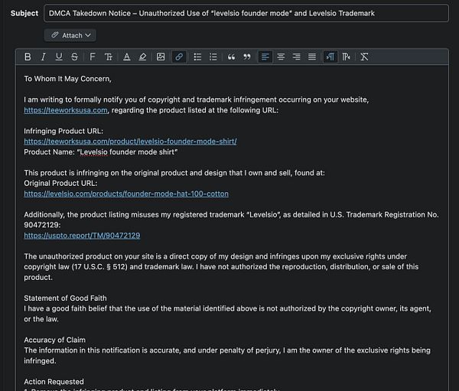Justify the text
459x391 pixels.
[312, 57]
